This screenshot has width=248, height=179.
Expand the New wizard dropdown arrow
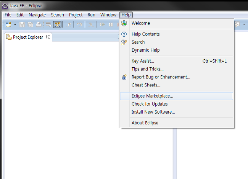point(15,24)
